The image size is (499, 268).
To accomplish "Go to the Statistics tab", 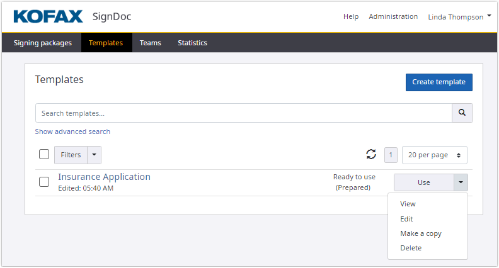I will click(192, 43).
